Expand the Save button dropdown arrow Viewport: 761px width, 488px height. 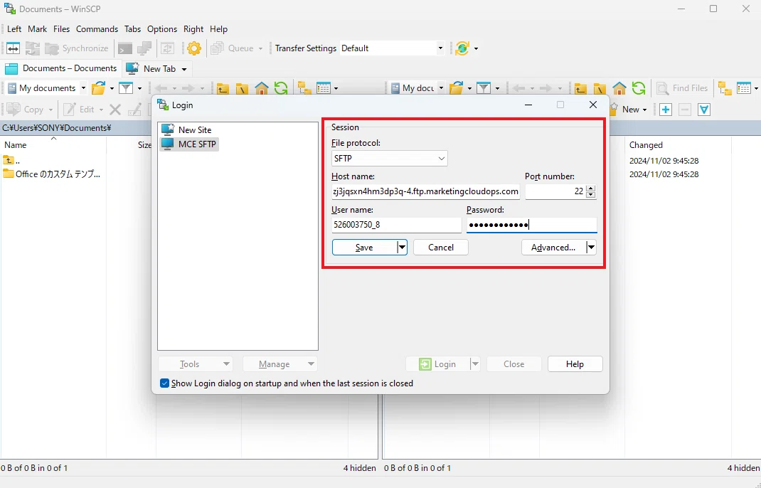pos(401,247)
